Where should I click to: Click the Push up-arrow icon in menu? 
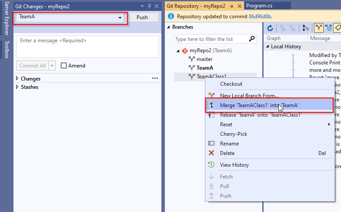211,195
